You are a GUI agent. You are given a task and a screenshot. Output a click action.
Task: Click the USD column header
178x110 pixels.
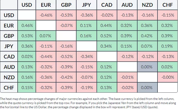coord(27,5)
